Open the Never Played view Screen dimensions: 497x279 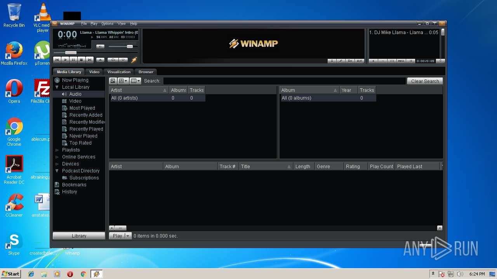pyautogui.click(x=83, y=136)
